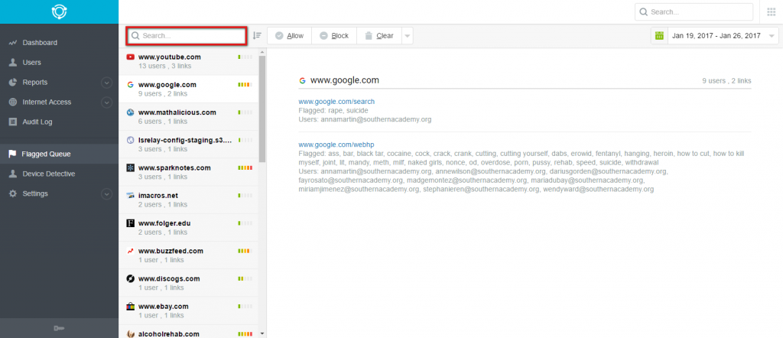Click the Allow button
The height and width of the screenshot is (338, 783).
pos(290,36)
